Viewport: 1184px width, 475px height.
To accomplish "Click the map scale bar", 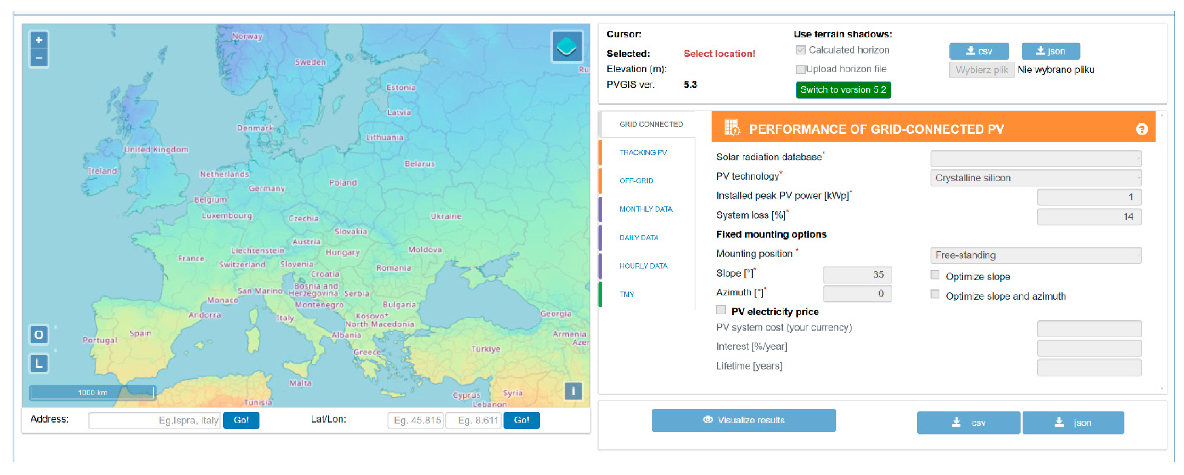I will 93,393.
